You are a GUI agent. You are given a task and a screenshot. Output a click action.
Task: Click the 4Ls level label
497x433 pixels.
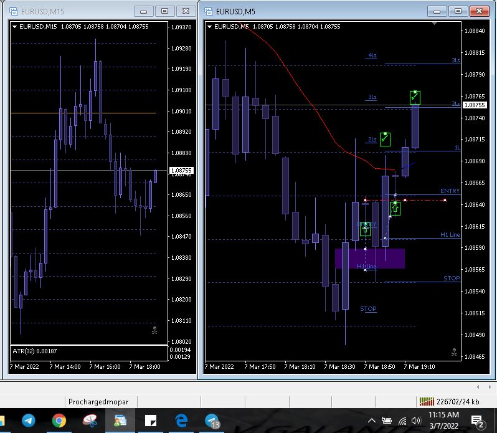(x=372, y=55)
